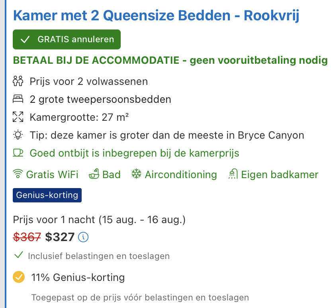The height and width of the screenshot is (308, 331).
Task: Click the bed icon beside tweepersoonsbedden
Action: click(18, 99)
